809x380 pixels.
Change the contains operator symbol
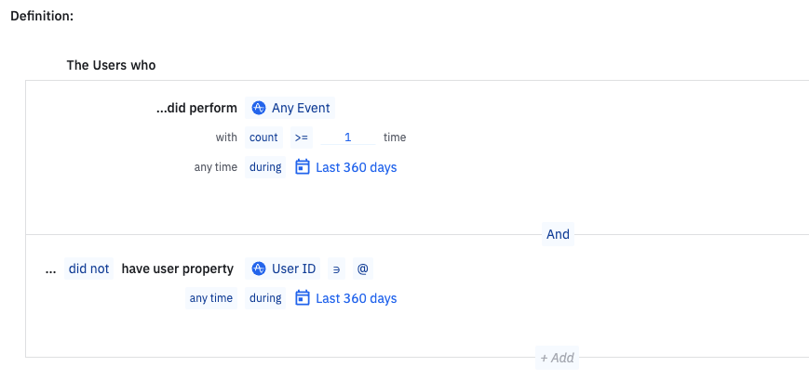[x=336, y=269]
